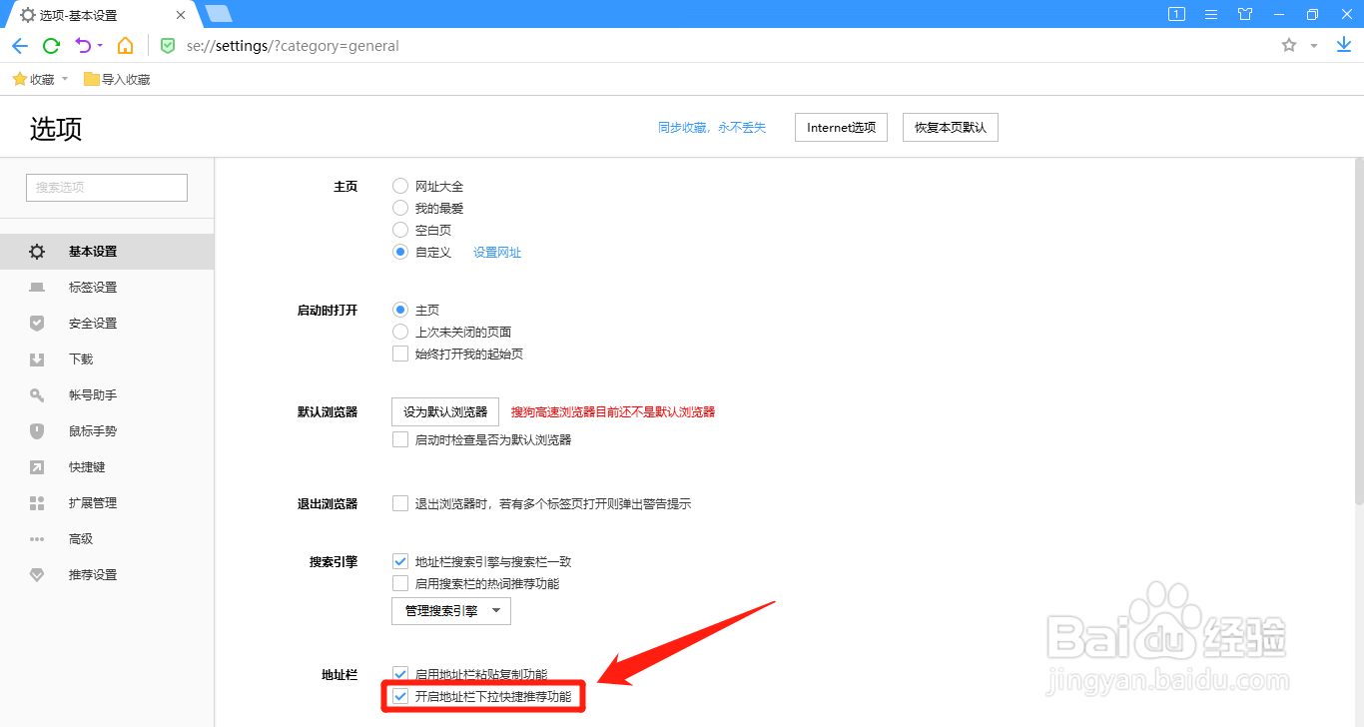This screenshot has width=1364, height=727.
Task: Check 启动时检查是否为默认浏览器
Action: [400, 439]
